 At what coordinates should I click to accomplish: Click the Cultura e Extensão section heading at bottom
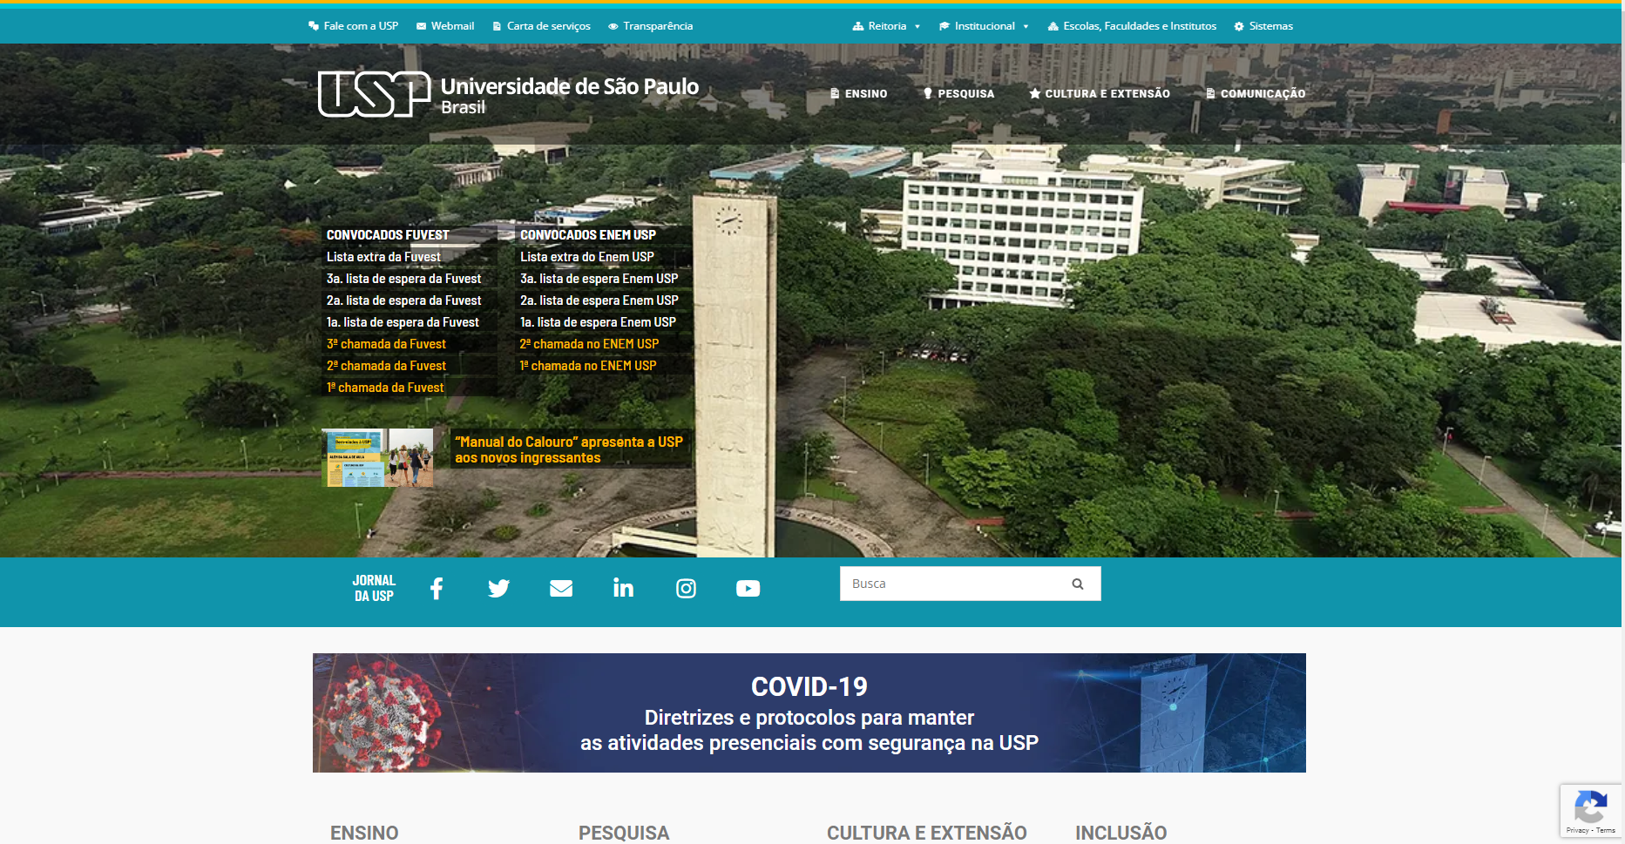coord(927,833)
